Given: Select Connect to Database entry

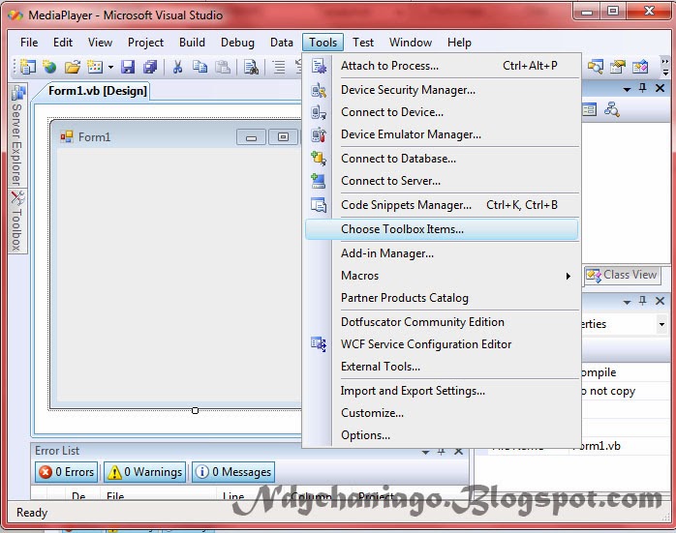Looking at the screenshot, I should point(442,159).
